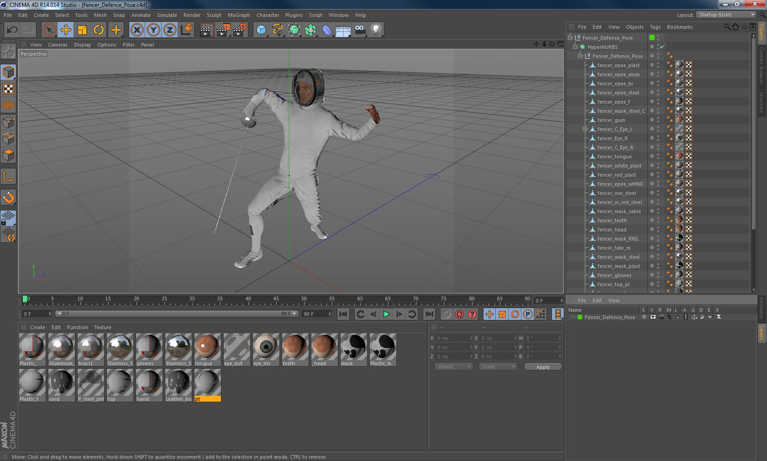Select the fencer_epee_steel object
Viewport: 767px width, 461px height.
coord(618,93)
